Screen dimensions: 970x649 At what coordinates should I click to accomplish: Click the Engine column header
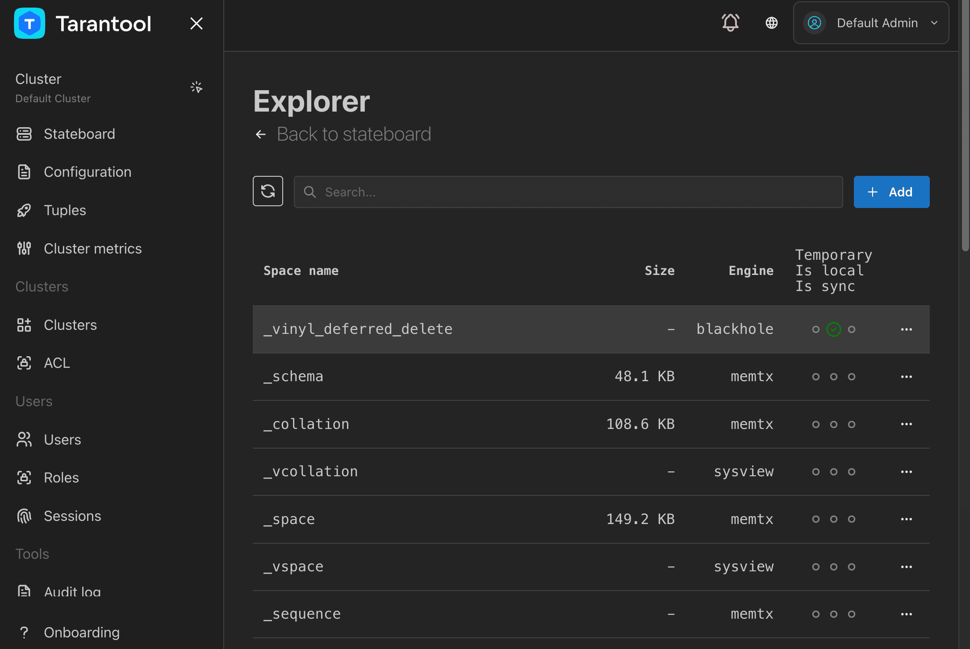point(751,270)
